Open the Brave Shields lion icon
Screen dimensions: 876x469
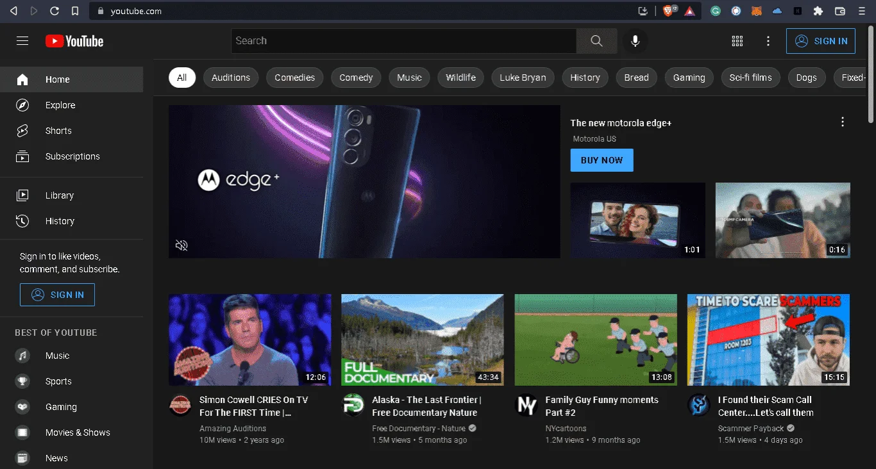pyautogui.click(x=668, y=11)
